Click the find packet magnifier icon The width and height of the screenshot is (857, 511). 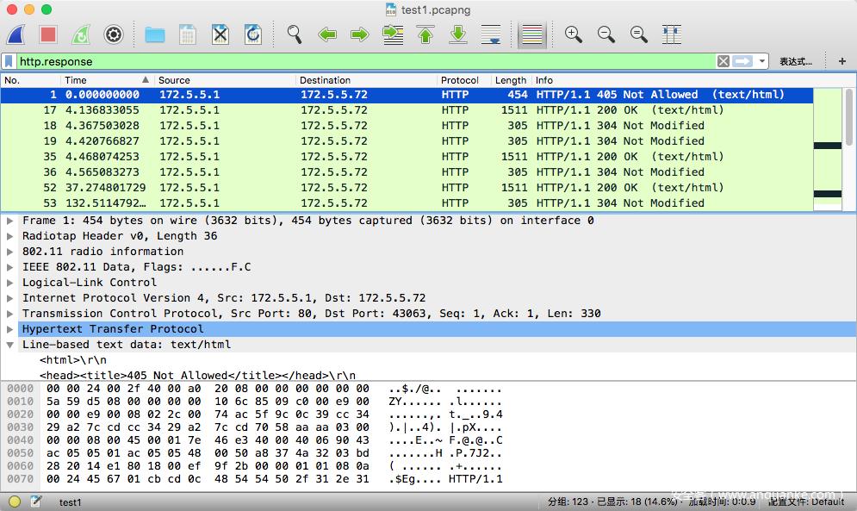[295, 34]
